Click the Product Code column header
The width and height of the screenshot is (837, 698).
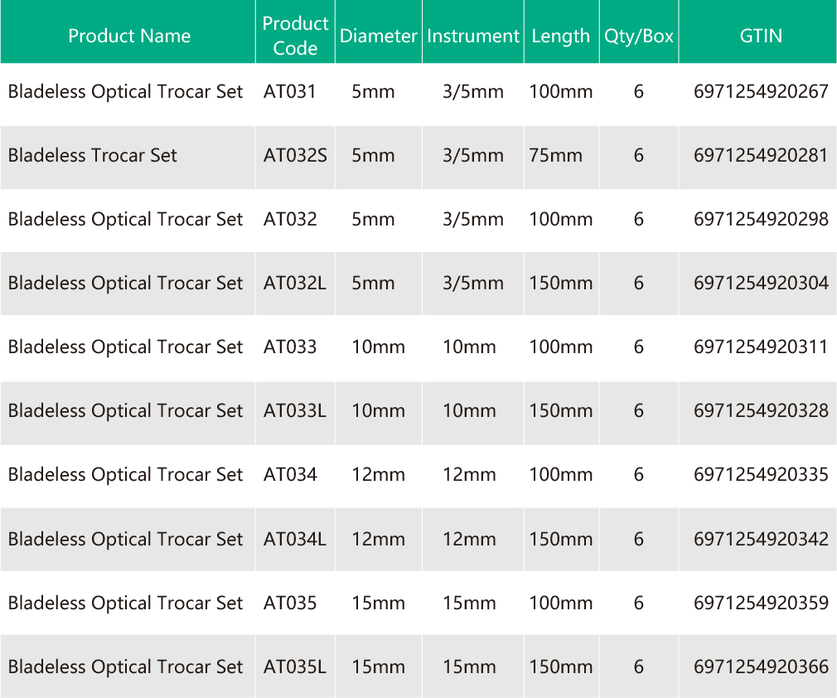(x=295, y=36)
